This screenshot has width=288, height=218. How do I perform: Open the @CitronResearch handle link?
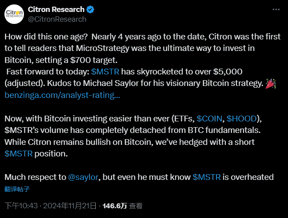coord(57,19)
